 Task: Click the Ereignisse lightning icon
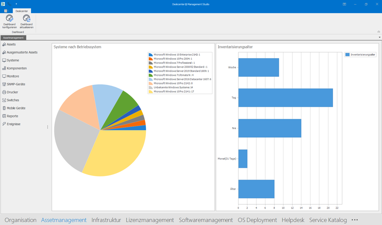click(4, 124)
